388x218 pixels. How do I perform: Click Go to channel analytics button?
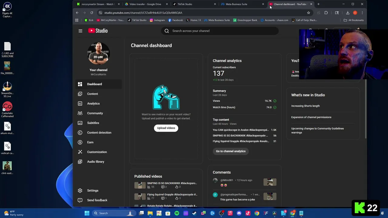[x=231, y=151]
